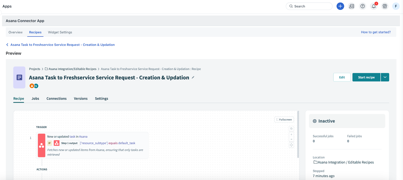This screenshot has width=403, height=180.
Task: Click the small Asana icon in IF condition
Action: point(57,143)
